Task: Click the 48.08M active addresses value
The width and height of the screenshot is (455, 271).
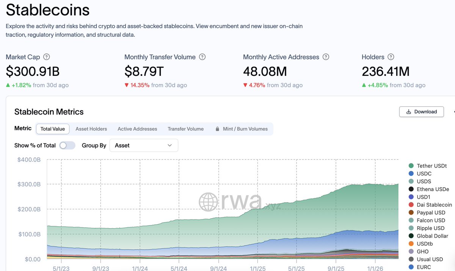Action: coord(265,71)
